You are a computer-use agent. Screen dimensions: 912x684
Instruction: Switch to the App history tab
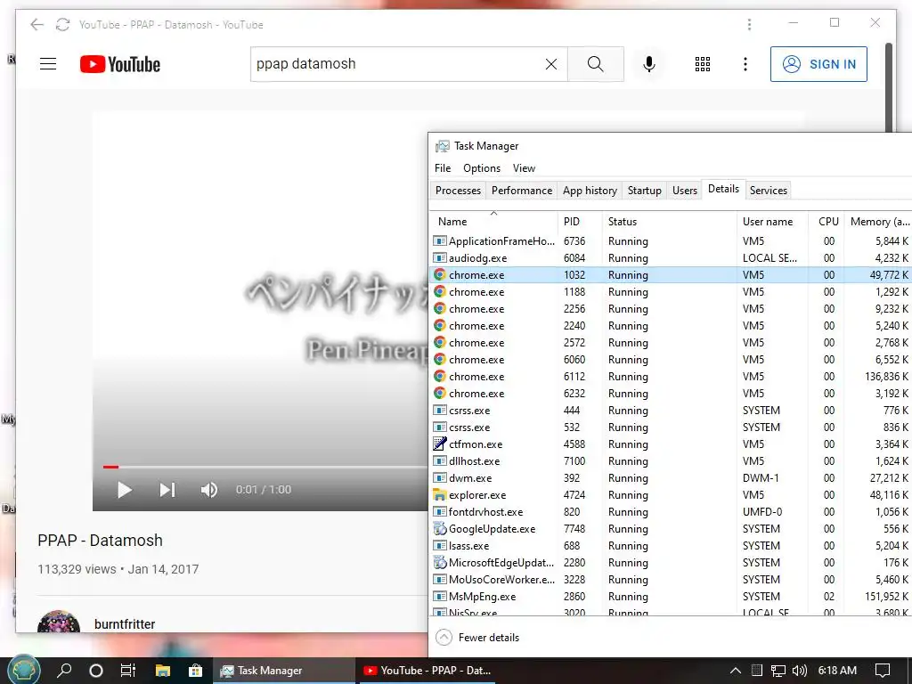[x=590, y=191]
